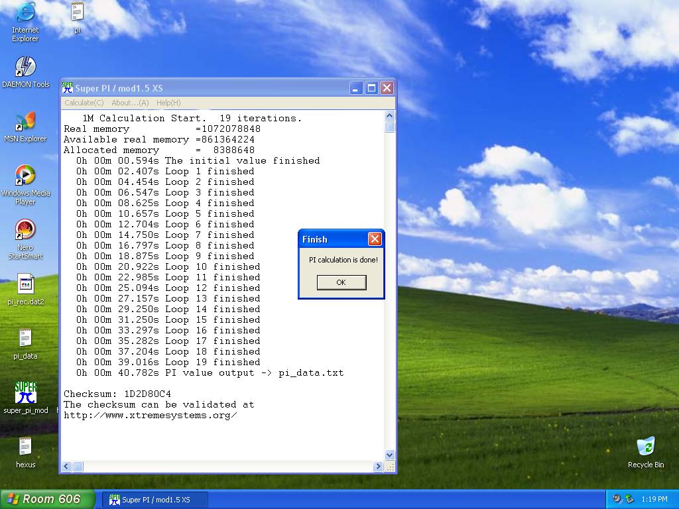Click the 'Allocated memory = 8388648' line
Viewport: 679px width, 509px height.
(159, 150)
